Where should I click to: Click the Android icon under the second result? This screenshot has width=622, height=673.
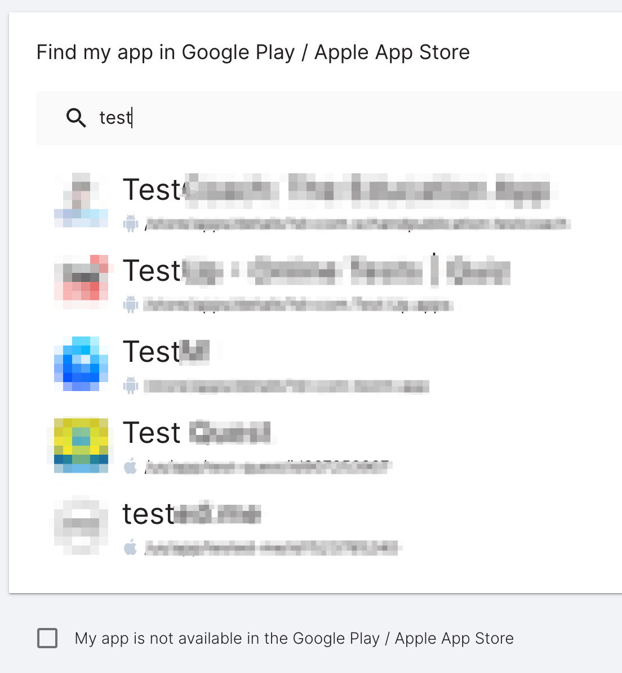131,305
